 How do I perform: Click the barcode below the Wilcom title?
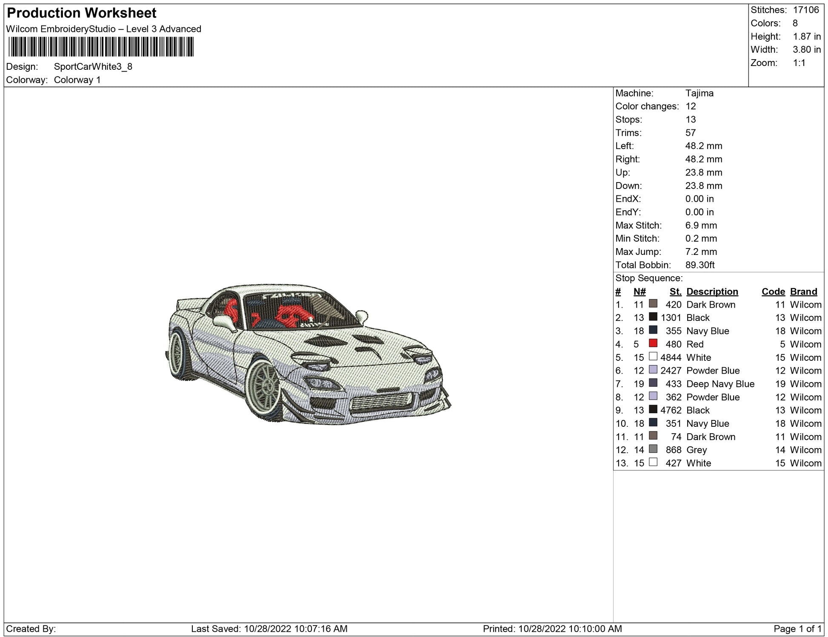pyautogui.click(x=101, y=47)
